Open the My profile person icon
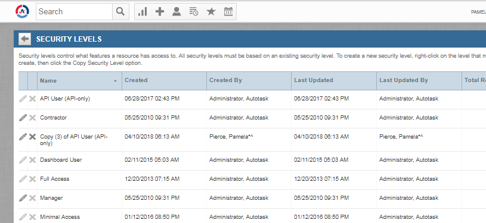This screenshot has width=486, height=223. [x=177, y=12]
